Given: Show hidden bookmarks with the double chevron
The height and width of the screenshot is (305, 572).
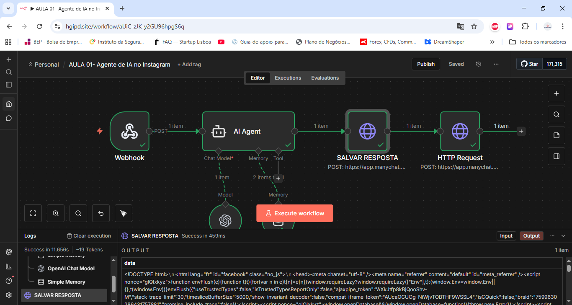Looking at the screenshot, I should click(x=492, y=42).
